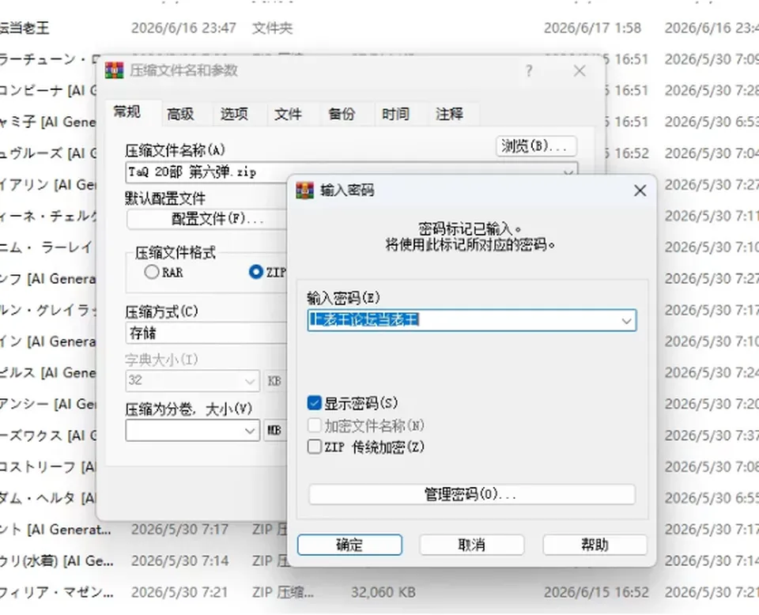Click the 2026/6/17 1:58 date cell
Viewport: 759px width, 615px height.
592,28
